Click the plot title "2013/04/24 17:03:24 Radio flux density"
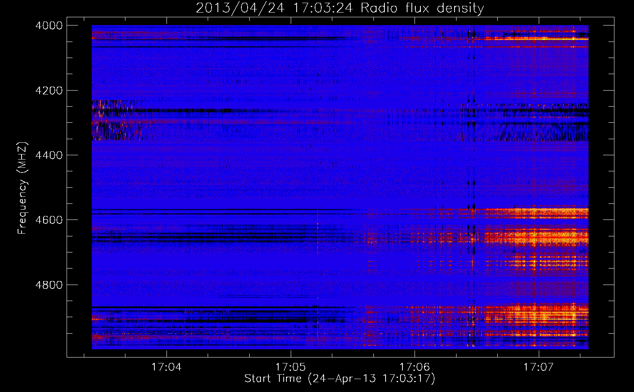 click(340, 8)
